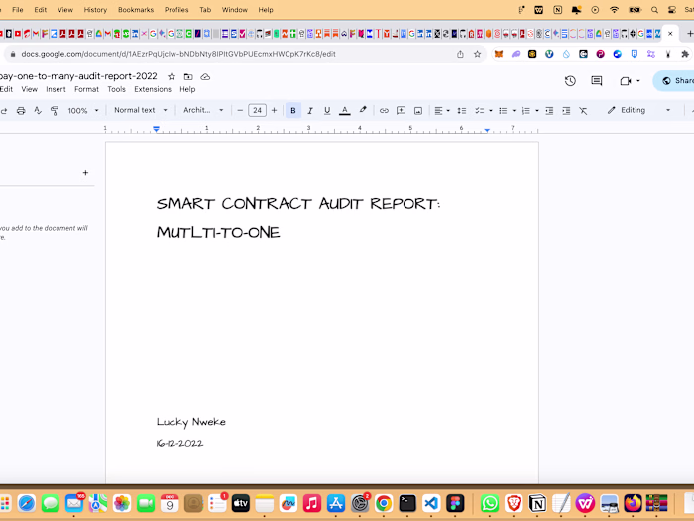This screenshot has height=521, width=694.
Task: Decrease font size with minus button
Action: pyautogui.click(x=240, y=111)
